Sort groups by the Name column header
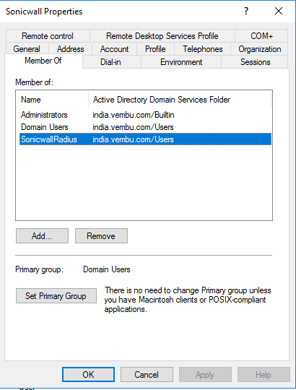296x390 pixels. (52, 100)
